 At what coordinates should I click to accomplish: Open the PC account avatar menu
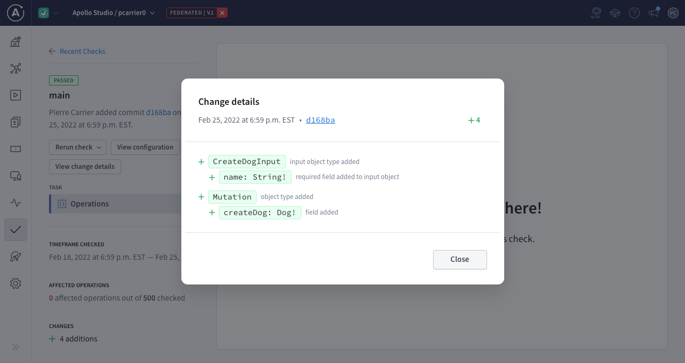click(673, 12)
